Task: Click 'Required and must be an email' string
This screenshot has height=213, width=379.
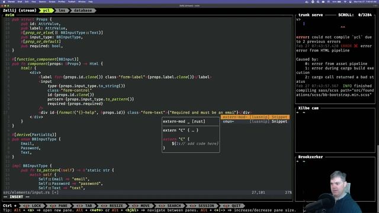Action: pos(203,112)
